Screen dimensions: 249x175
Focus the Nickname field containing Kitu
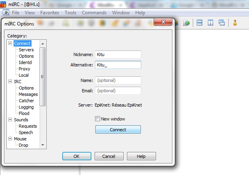pos(118,54)
